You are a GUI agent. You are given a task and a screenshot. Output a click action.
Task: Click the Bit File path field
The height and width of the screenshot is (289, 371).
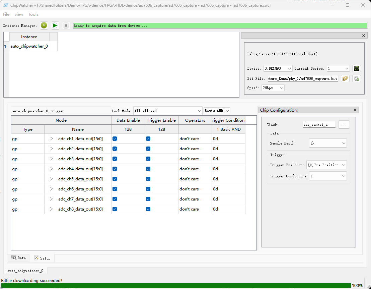(x=303, y=78)
